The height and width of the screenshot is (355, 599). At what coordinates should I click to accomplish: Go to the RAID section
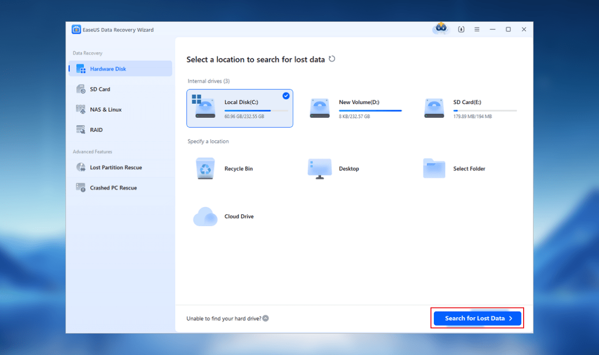[x=96, y=130]
